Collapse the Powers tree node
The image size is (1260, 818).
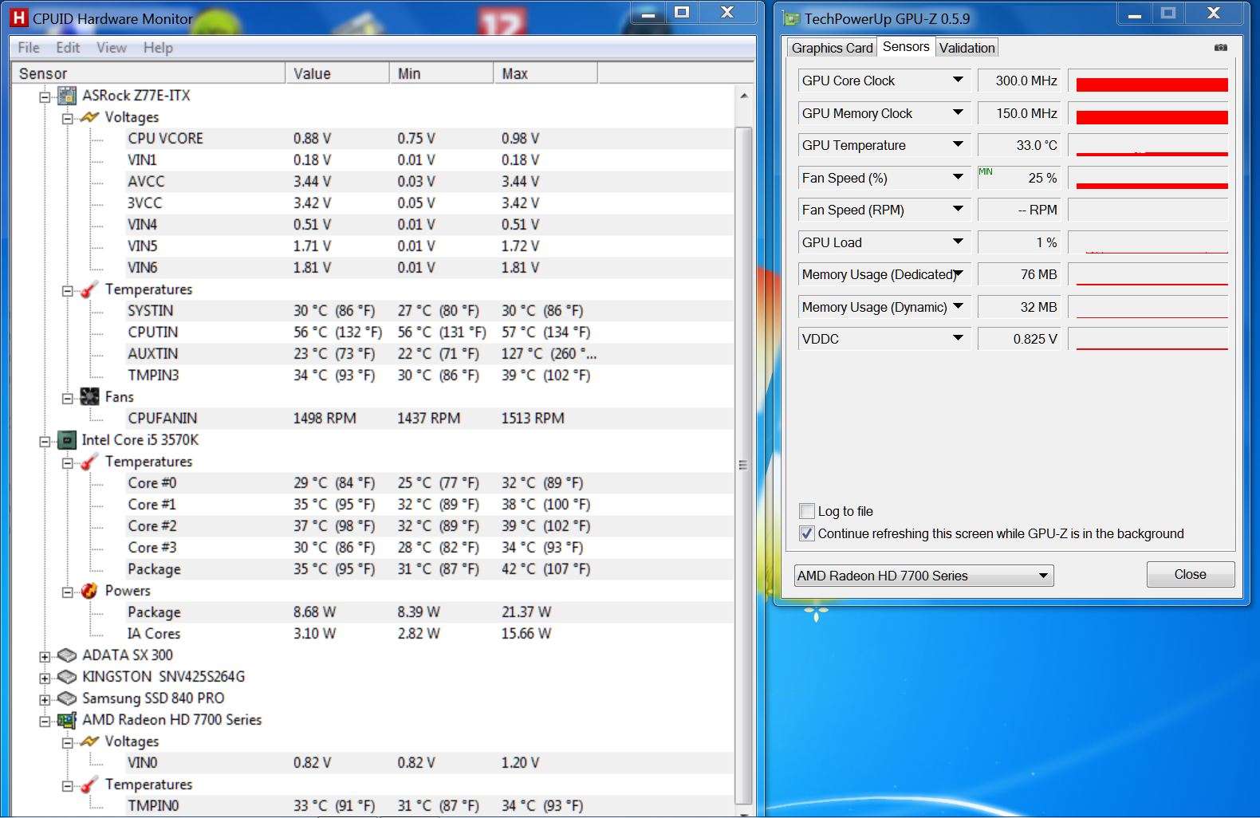[x=68, y=592]
